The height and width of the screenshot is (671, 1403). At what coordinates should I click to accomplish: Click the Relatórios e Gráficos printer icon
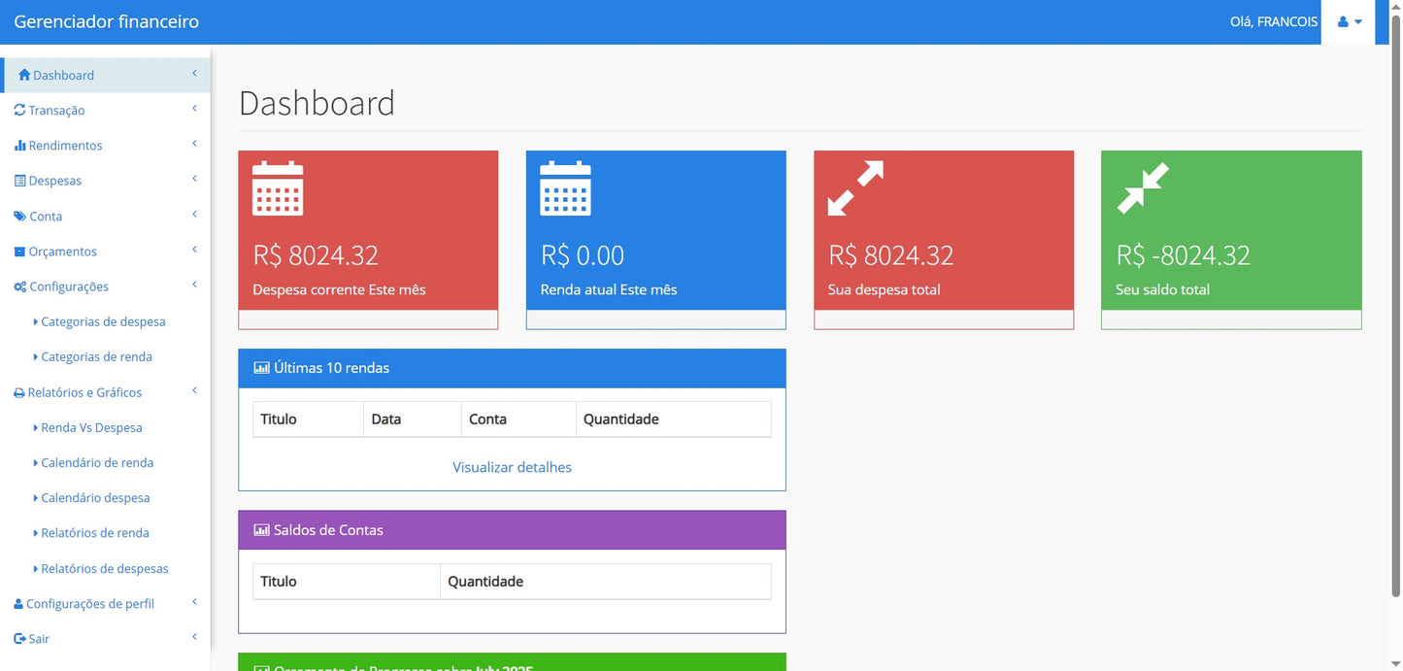pos(21,391)
